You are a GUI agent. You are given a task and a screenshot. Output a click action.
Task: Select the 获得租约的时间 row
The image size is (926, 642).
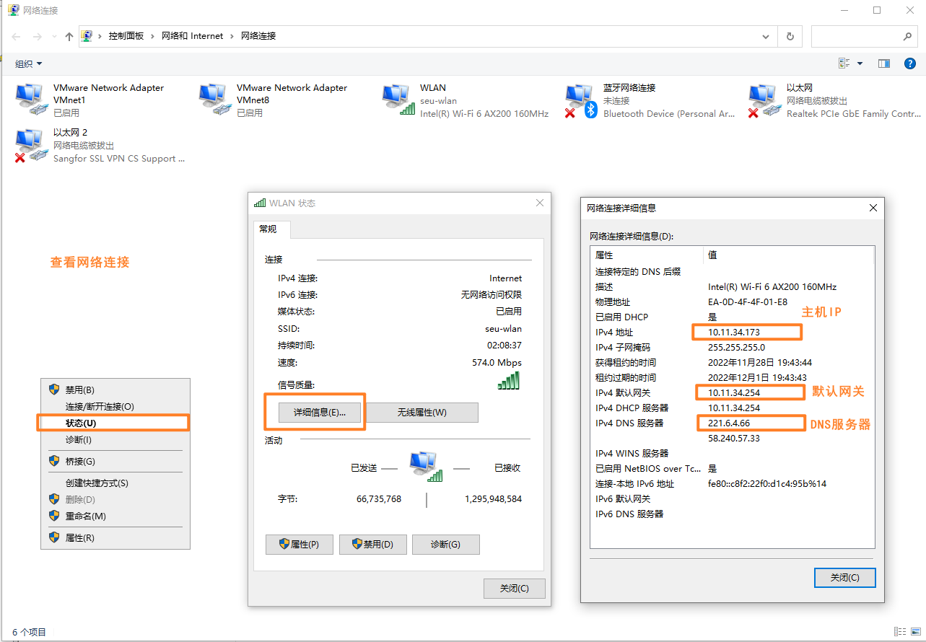point(732,363)
